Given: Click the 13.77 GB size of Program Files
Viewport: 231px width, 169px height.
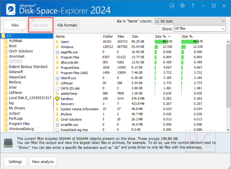Looking at the screenshot, I should [138, 57].
